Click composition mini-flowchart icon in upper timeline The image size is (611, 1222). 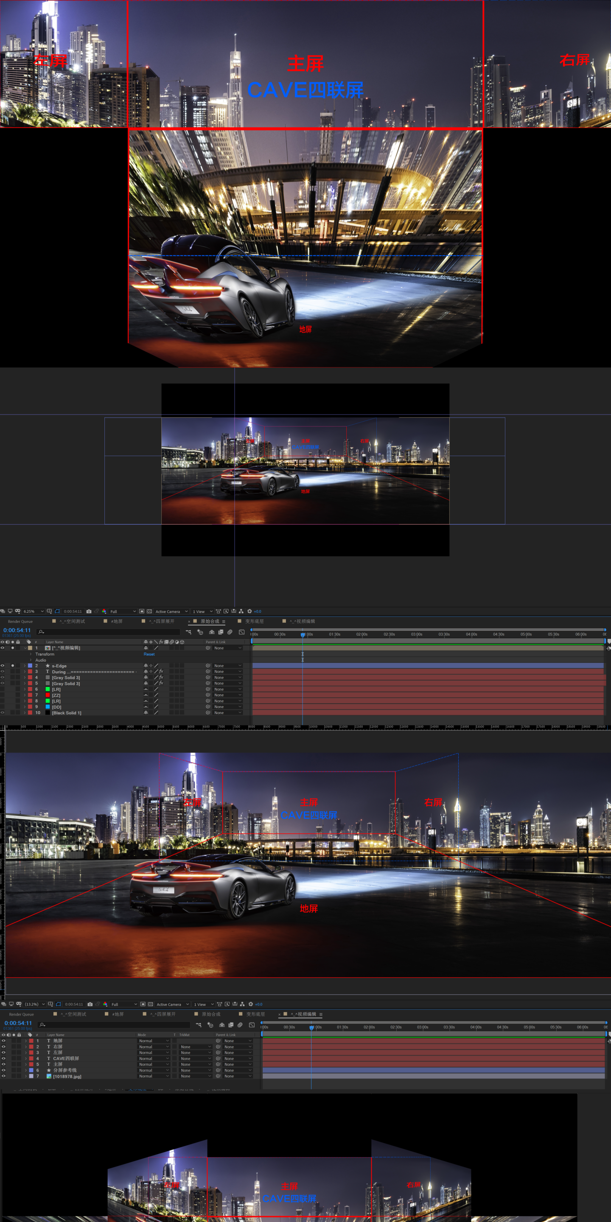[189, 632]
